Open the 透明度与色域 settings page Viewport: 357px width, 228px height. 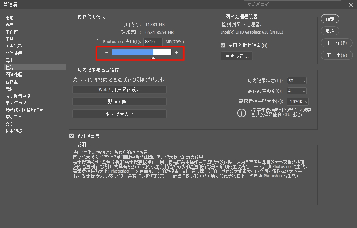pos(16,96)
